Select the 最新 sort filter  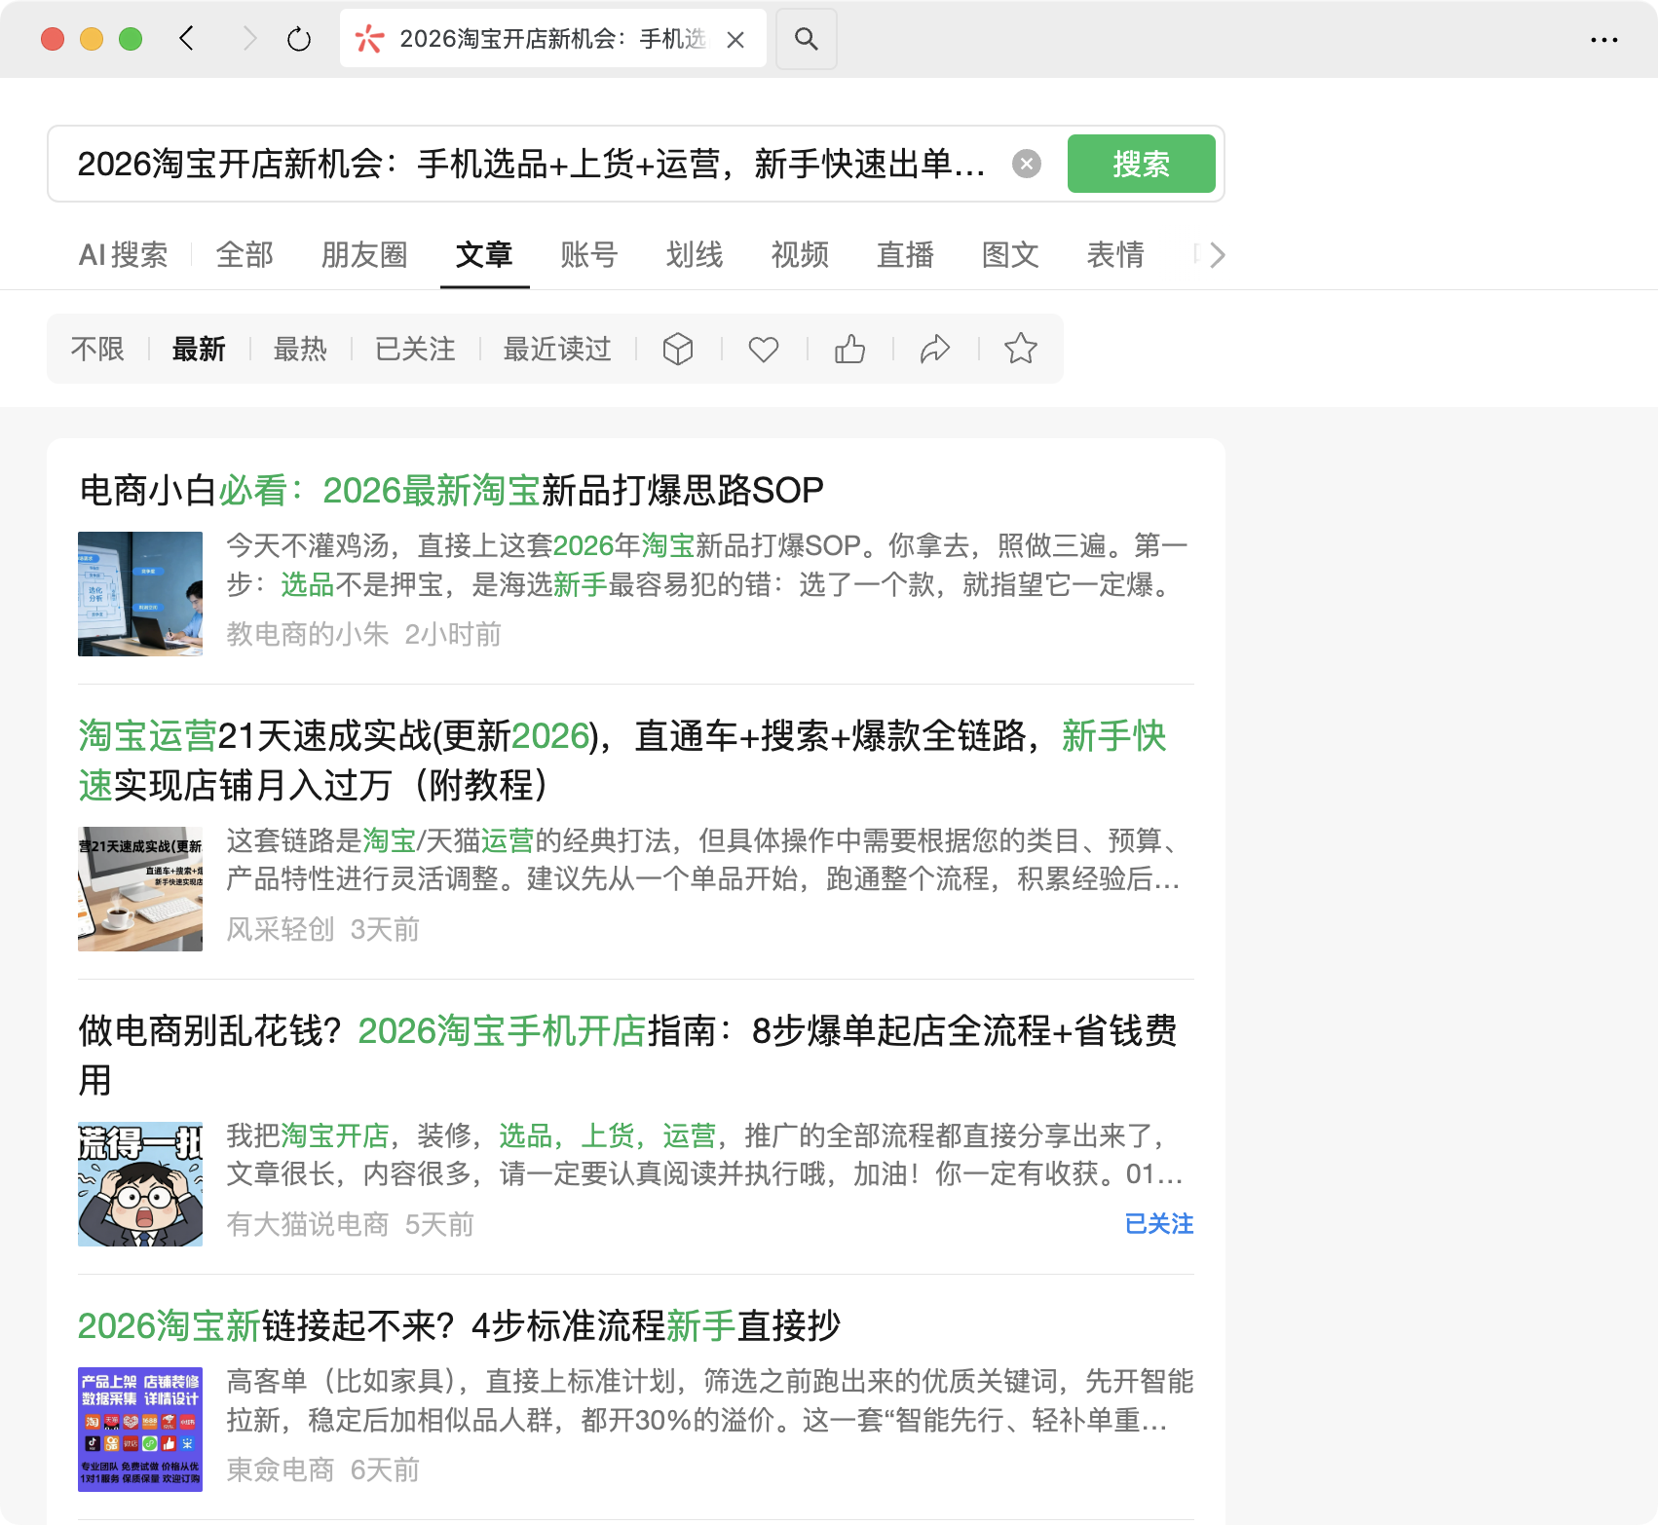[199, 349]
